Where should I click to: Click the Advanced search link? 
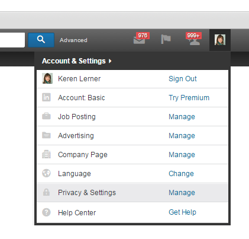(73, 40)
